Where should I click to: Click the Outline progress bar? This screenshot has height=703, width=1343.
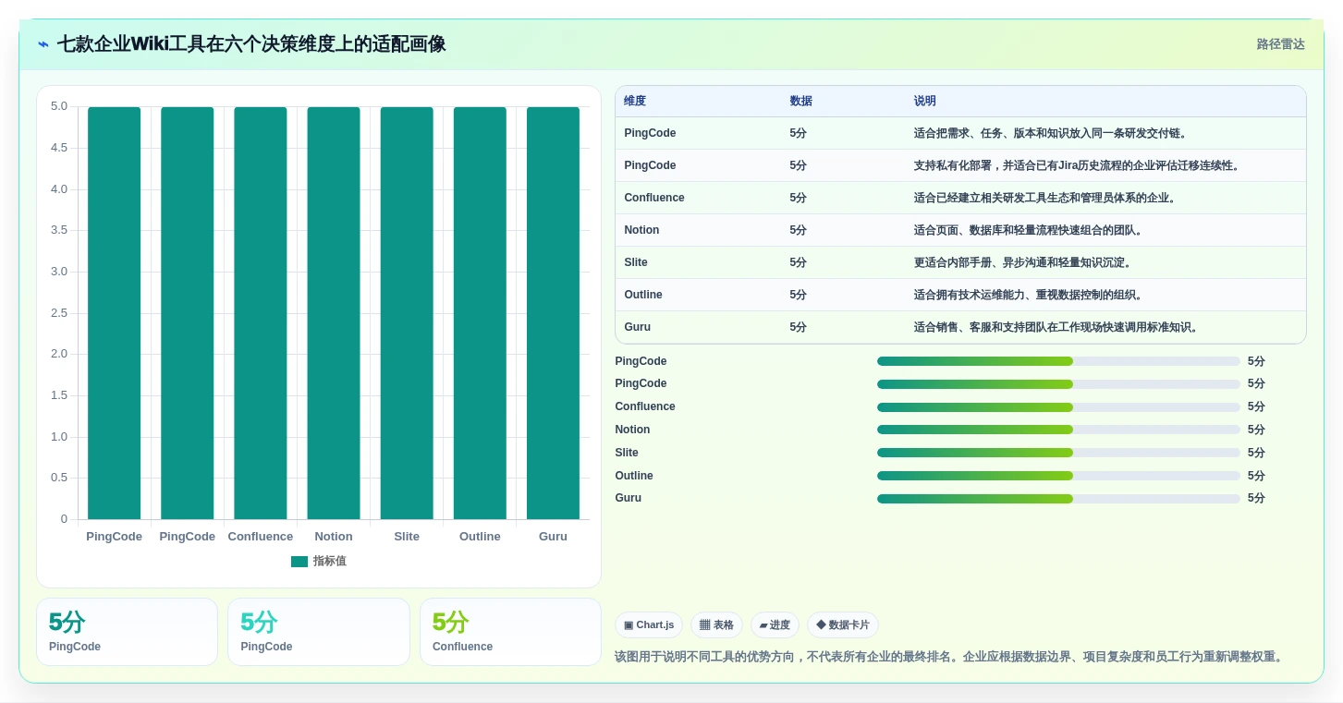[x=1058, y=476]
